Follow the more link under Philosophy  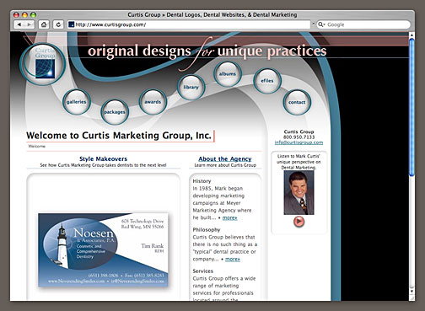(x=233, y=259)
